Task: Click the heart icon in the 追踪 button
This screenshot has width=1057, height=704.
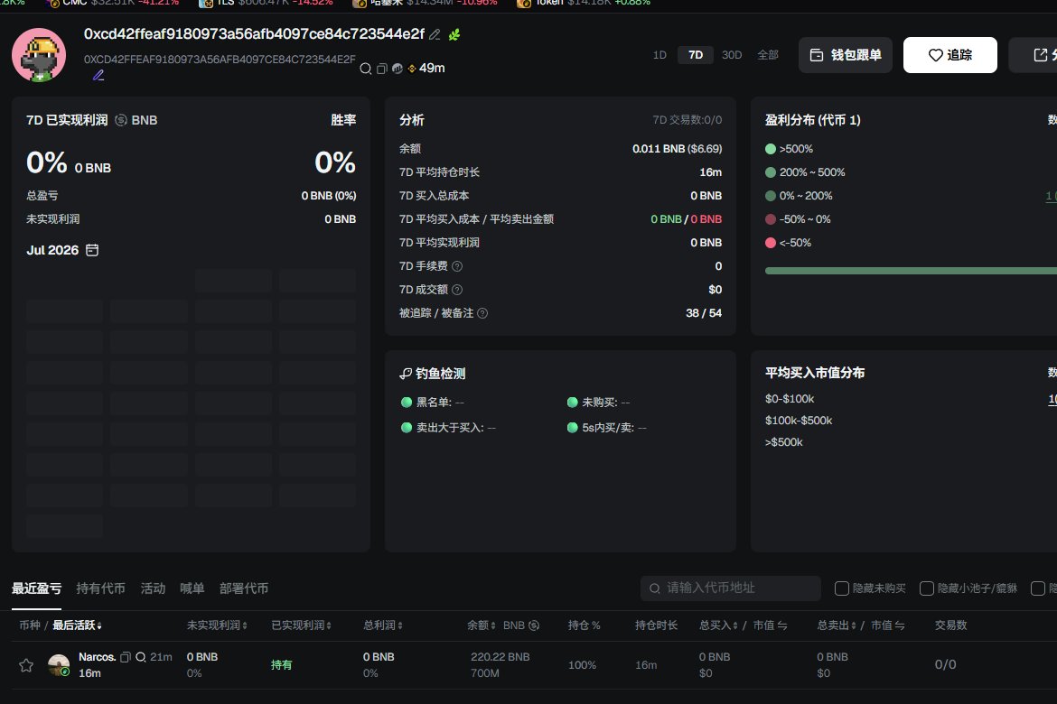Action: pyautogui.click(x=936, y=55)
